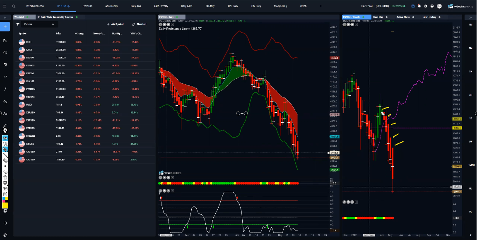Click the undo arrow in annotation toolbar

5,172
